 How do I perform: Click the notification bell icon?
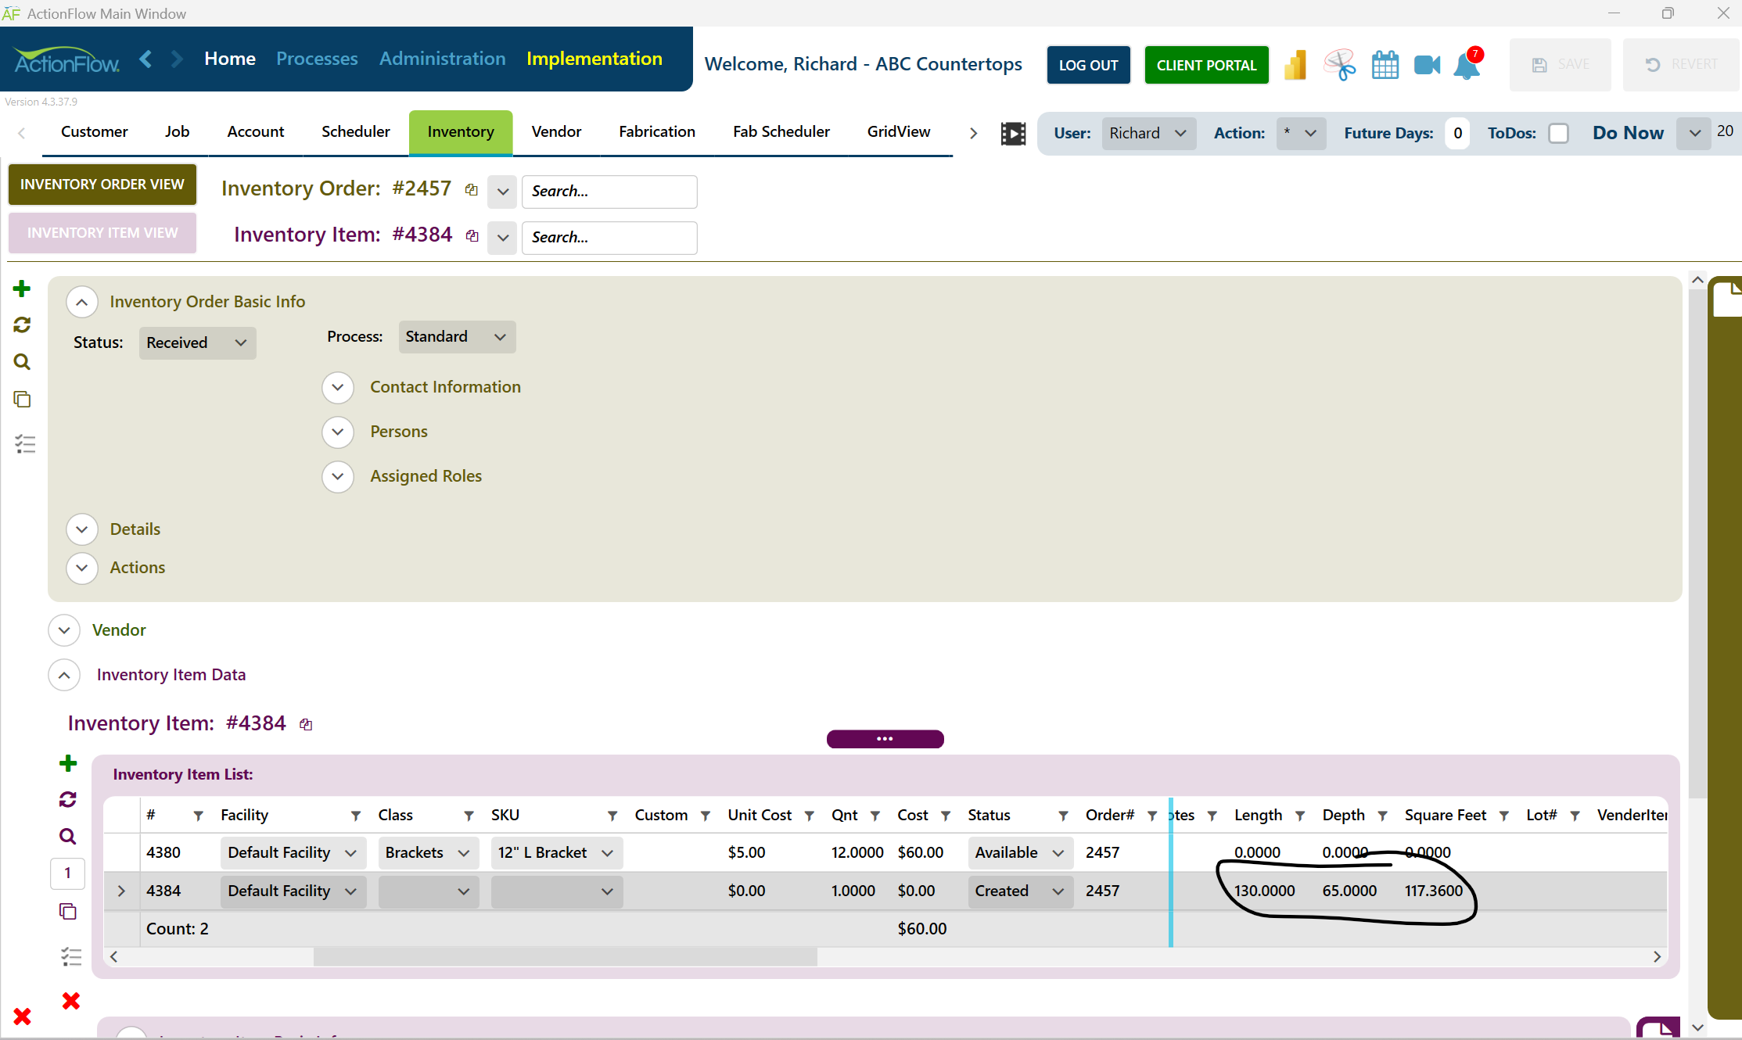pyautogui.click(x=1467, y=66)
